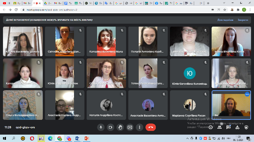
Task: Expand the browser tab search chevron
Action: (224, 3)
